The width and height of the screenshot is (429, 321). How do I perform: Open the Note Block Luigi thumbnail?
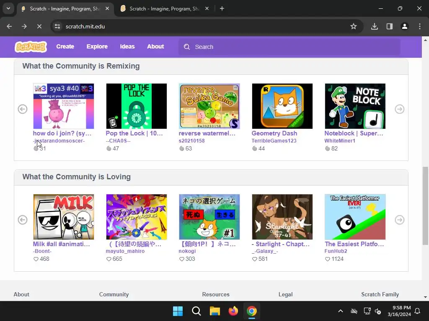click(355, 106)
